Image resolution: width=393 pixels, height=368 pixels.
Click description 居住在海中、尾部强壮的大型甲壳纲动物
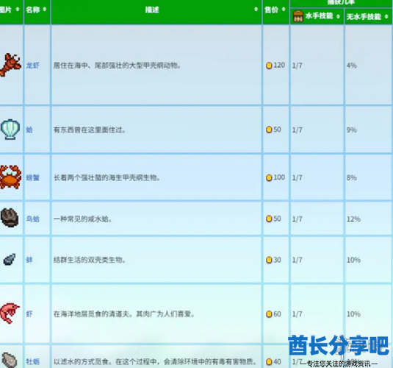(x=117, y=66)
